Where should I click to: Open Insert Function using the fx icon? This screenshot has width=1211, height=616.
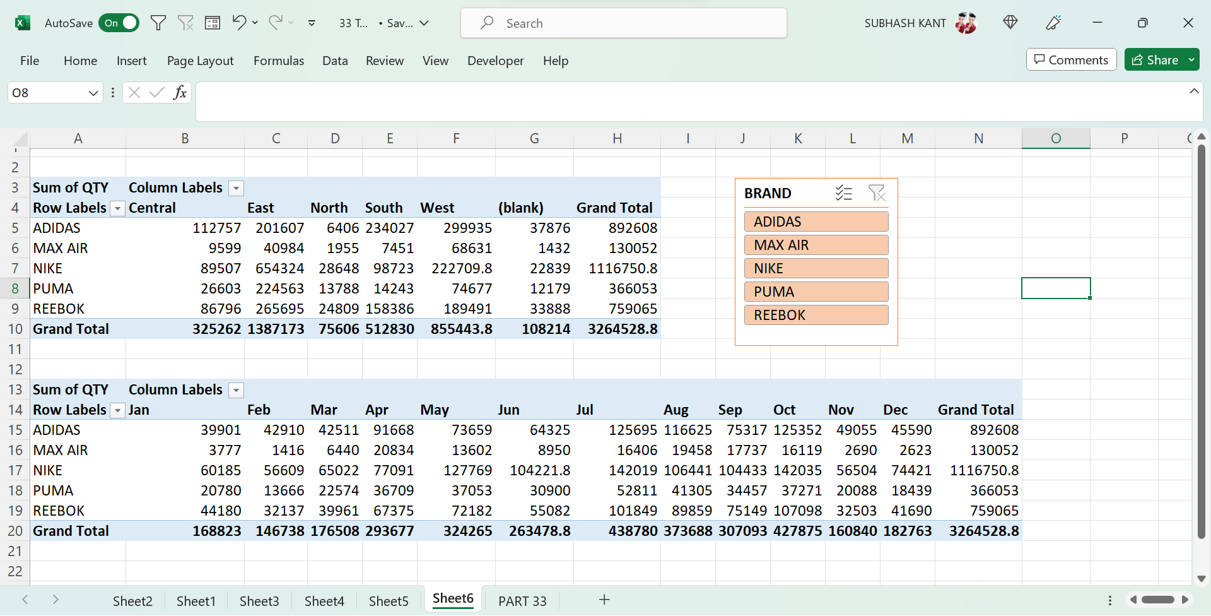click(x=180, y=93)
